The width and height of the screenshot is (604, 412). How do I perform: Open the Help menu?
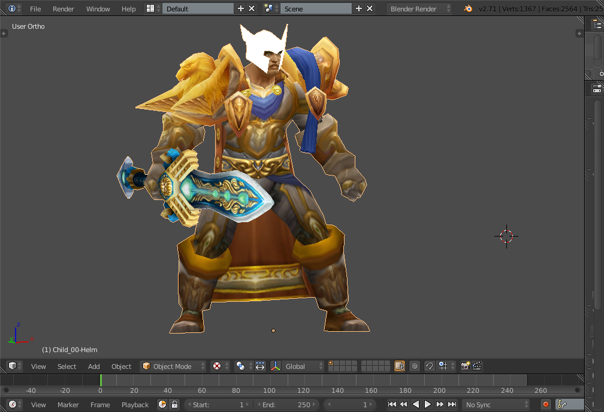click(129, 9)
